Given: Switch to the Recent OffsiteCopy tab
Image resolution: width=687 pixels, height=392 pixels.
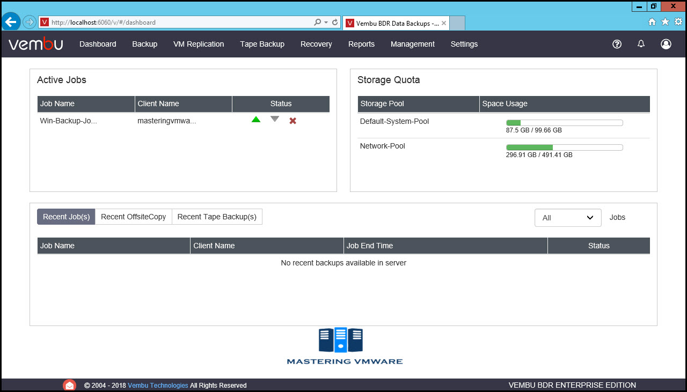Looking at the screenshot, I should 134,217.
